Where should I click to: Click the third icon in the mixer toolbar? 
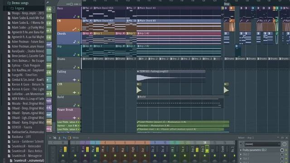[59, 138]
